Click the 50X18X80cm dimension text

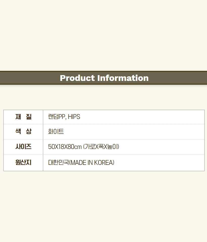coord(65,147)
